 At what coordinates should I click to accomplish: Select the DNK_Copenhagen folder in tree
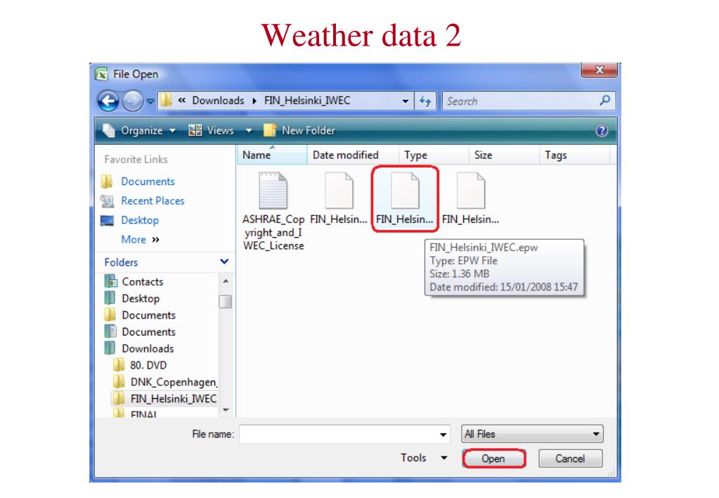tap(174, 382)
